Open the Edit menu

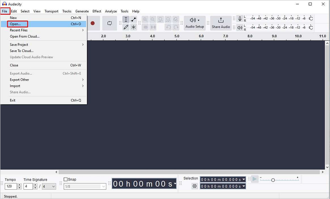coord(14,11)
